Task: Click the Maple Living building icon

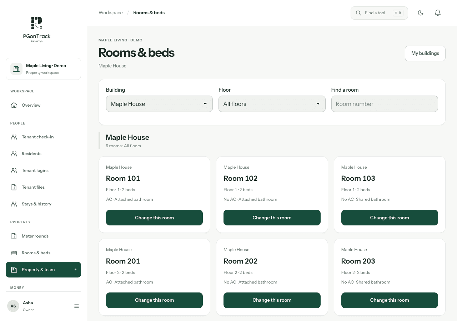Action: [x=16, y=69]
